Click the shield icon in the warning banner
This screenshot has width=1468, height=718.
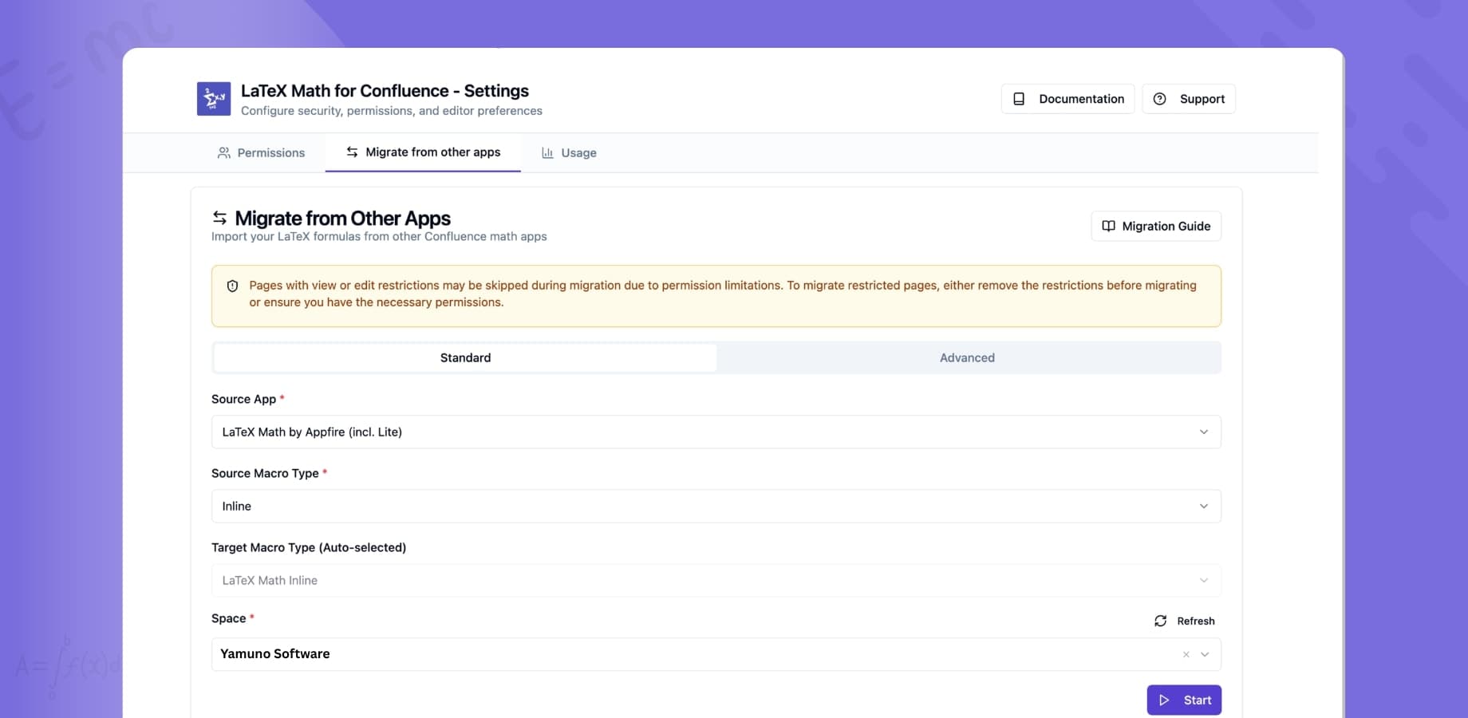232,286
